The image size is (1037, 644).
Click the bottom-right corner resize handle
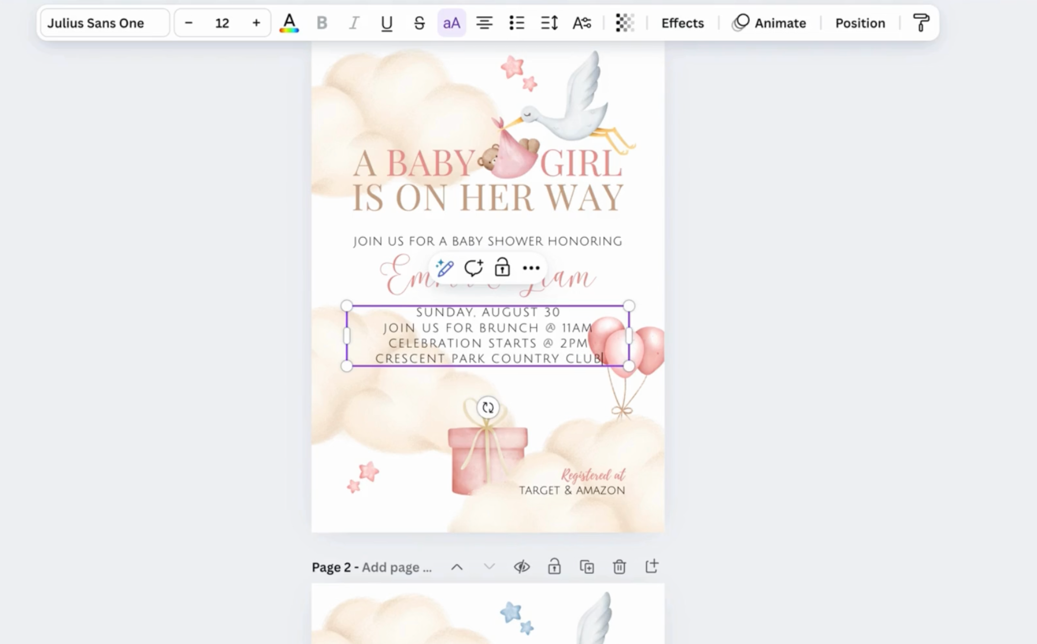[629, 366]
